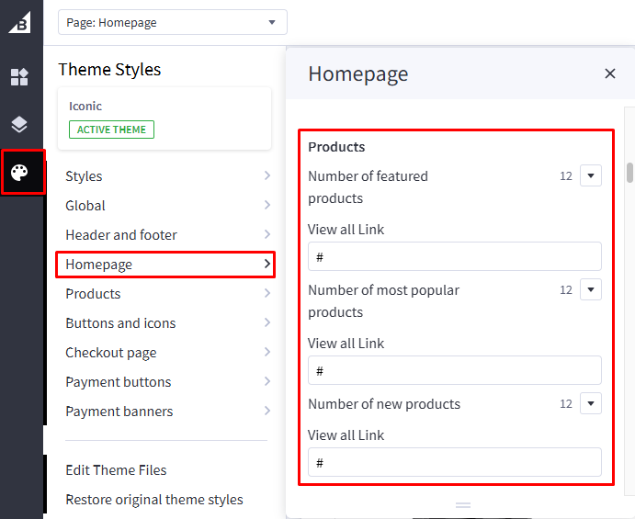This screenshot has height=519, width=635.
Task: Click the Homepage panel scrollbar
Action: pyautogui.click(x=629, y=173)
